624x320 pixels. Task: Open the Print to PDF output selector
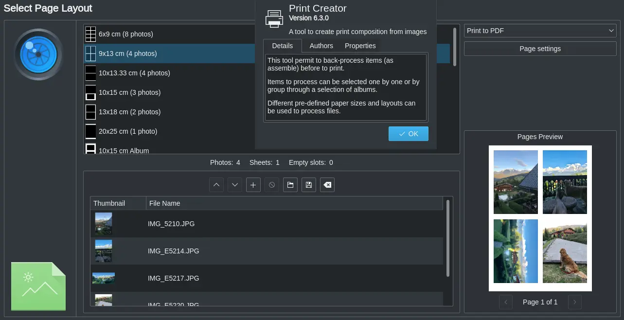(x=540, y=30)
